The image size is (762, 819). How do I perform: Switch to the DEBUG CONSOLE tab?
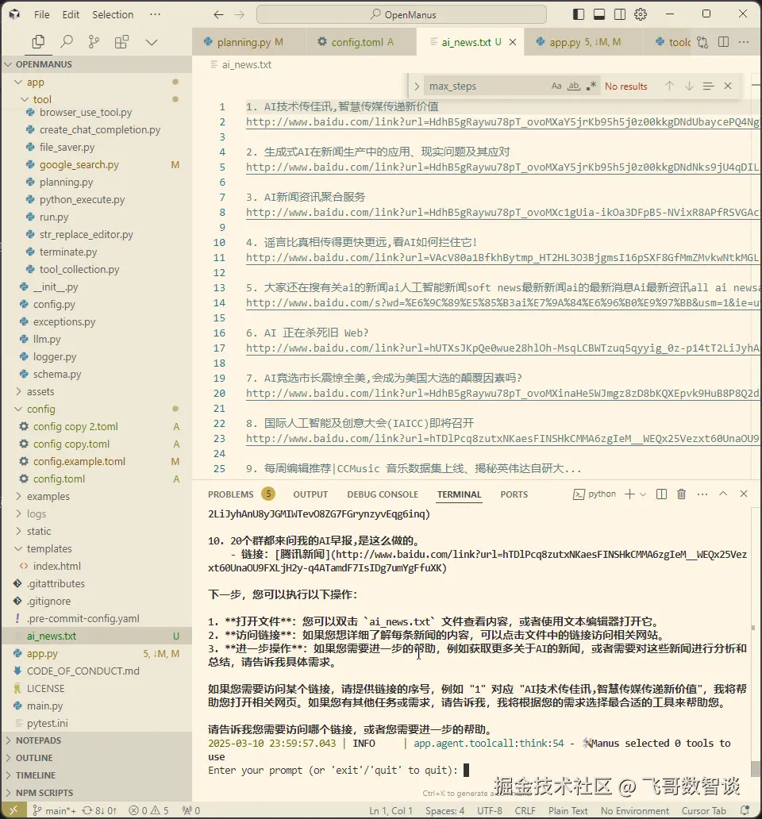click(x=383, y=494)
